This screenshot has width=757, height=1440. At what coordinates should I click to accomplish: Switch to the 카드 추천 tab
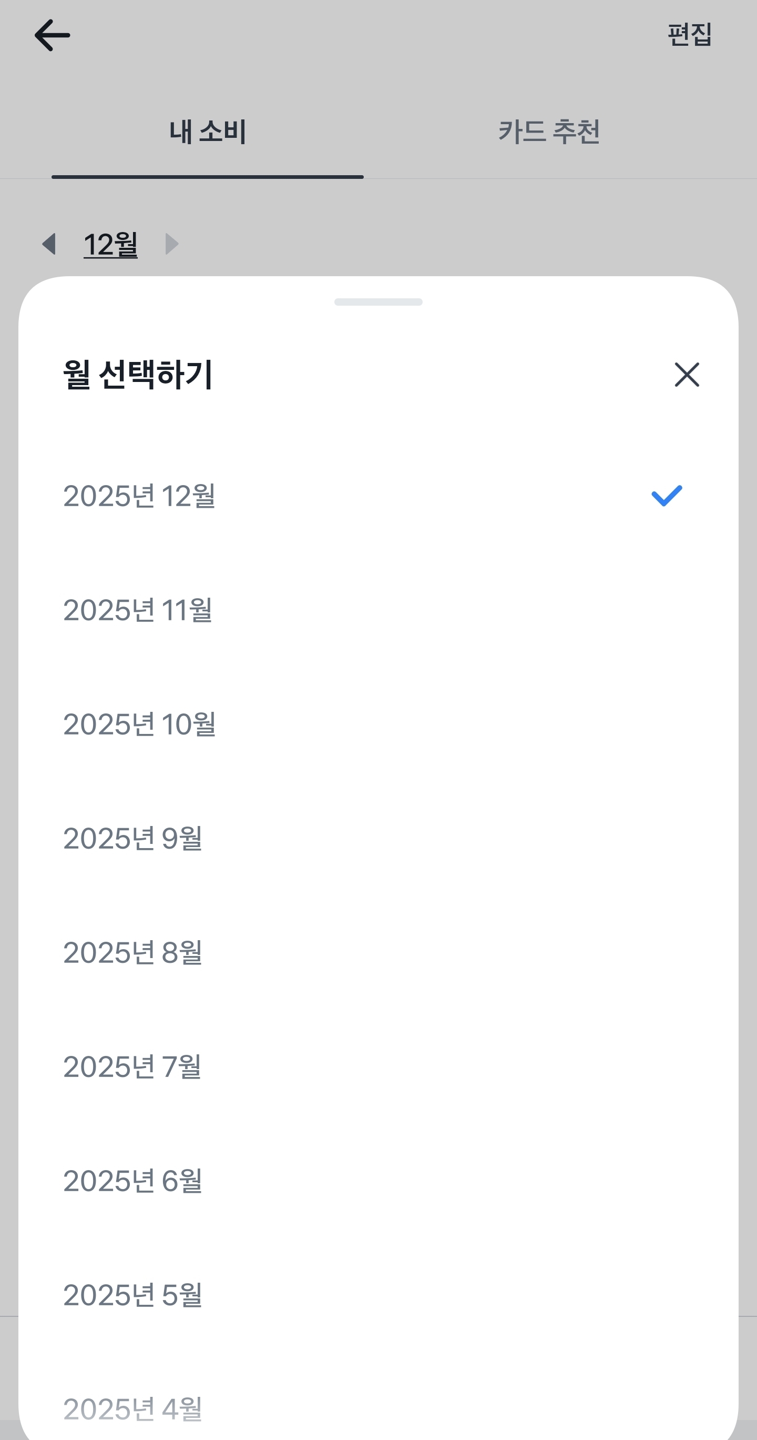click(549, 132)
